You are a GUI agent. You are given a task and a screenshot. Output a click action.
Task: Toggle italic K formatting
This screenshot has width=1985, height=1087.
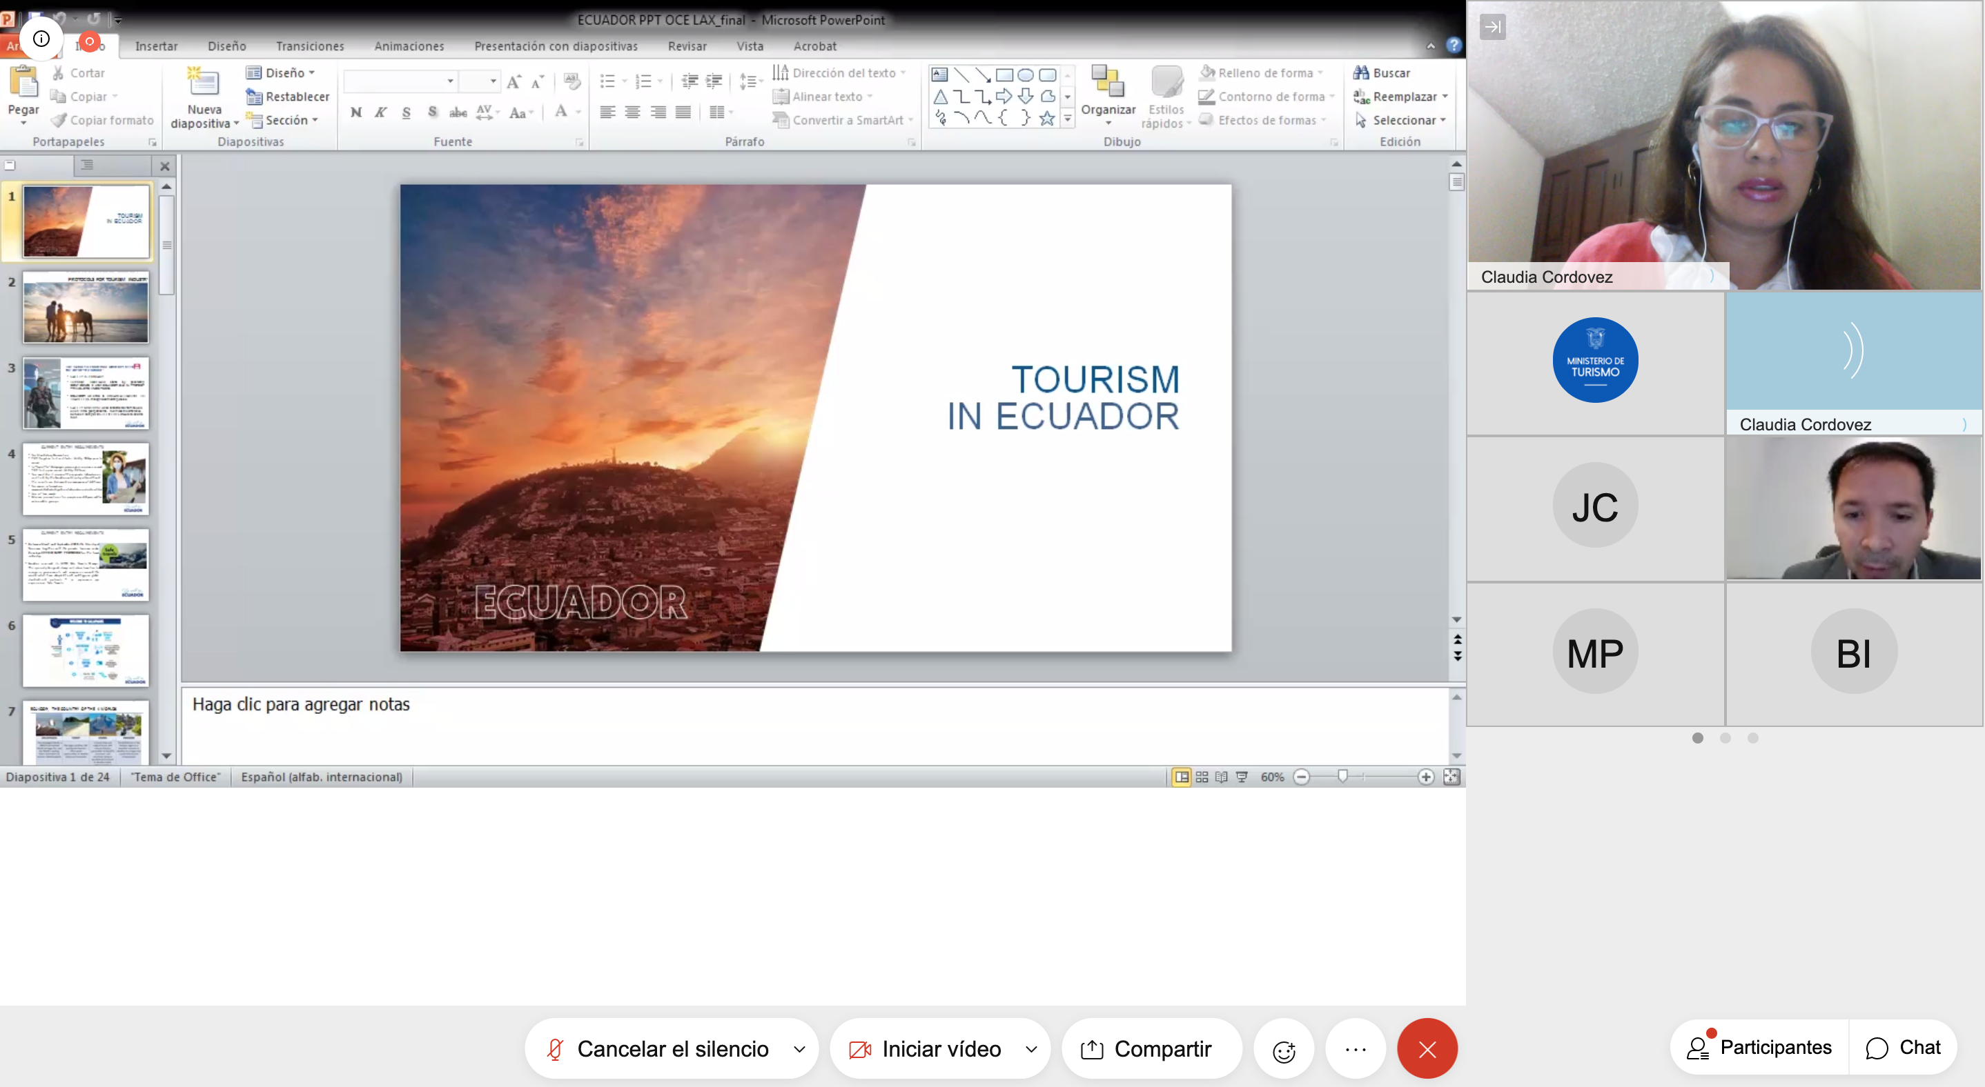pos(381,112)
